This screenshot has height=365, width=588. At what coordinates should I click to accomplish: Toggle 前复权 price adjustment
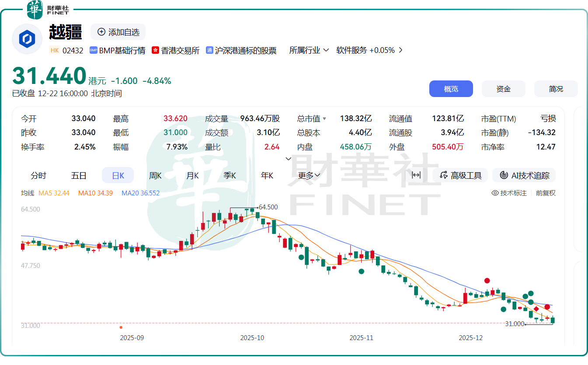[x=546, y=193]
